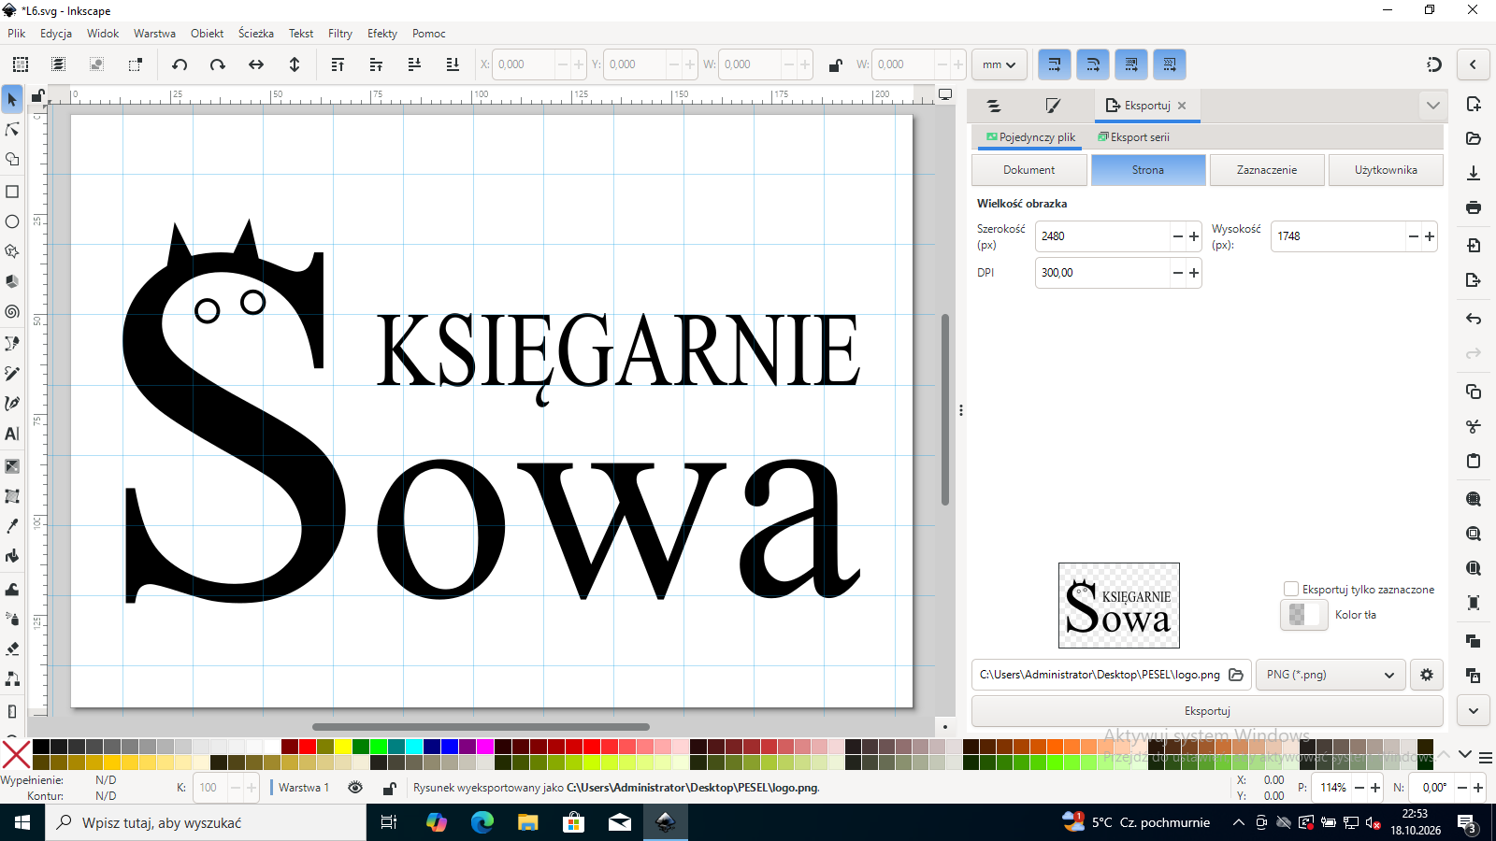Screen dimensions: 1496x841
Task: Click the DPI input field
Action: (1103, 273)
